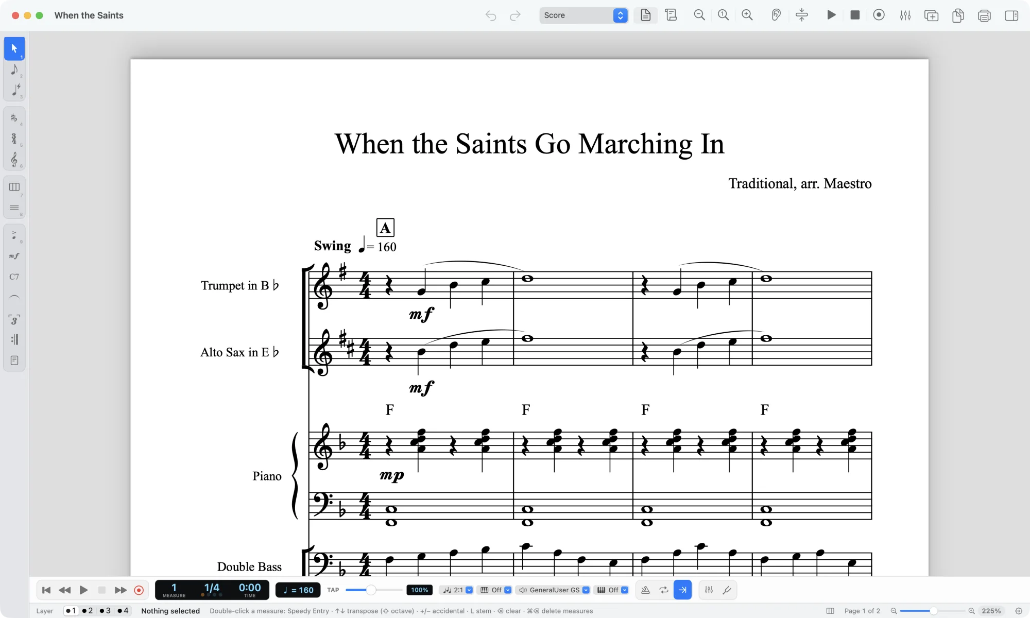This screenshot has width=1030, height=618.
Task: Open the swing ratio 2:1 dropdown
Action: click(x=457, y=590)
